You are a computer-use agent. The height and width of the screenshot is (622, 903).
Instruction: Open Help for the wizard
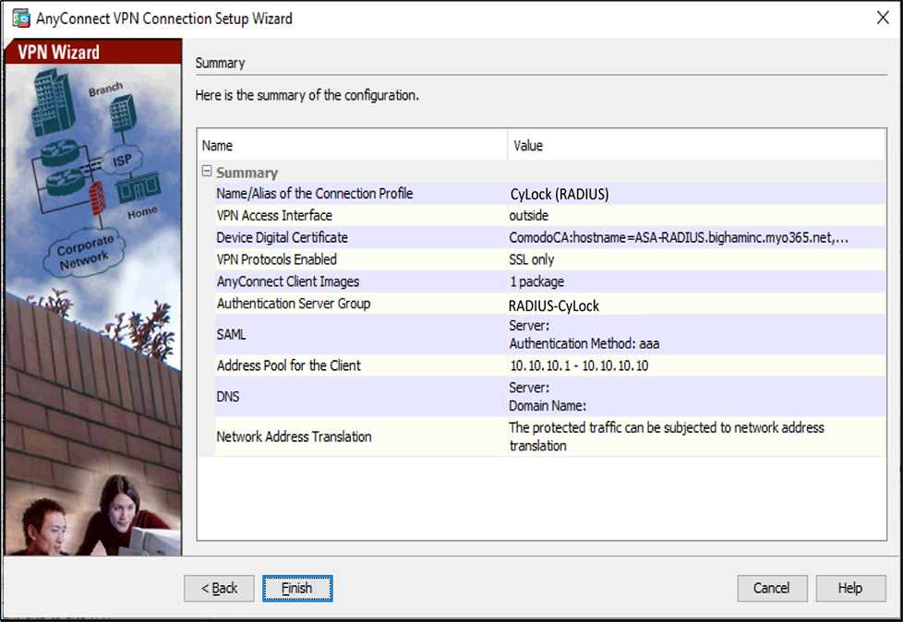point(849,588)
